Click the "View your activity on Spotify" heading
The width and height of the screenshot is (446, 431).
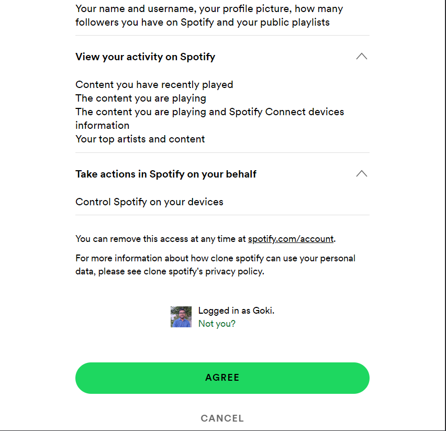tap(145, 57)
